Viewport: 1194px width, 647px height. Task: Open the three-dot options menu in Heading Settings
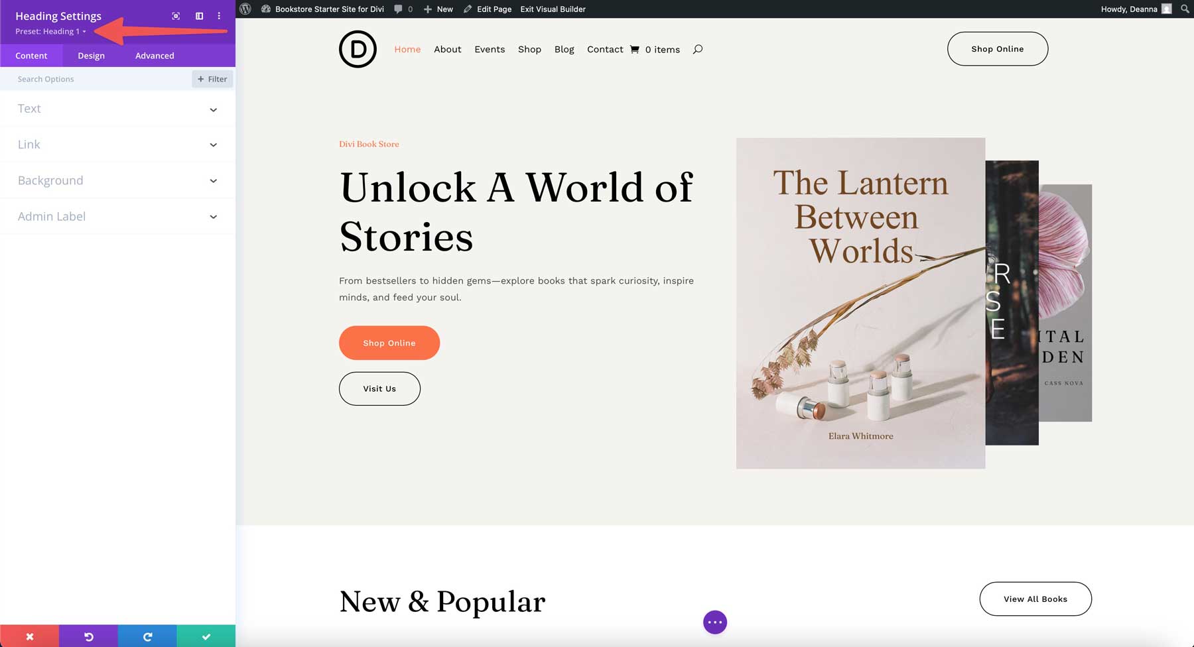219,16
